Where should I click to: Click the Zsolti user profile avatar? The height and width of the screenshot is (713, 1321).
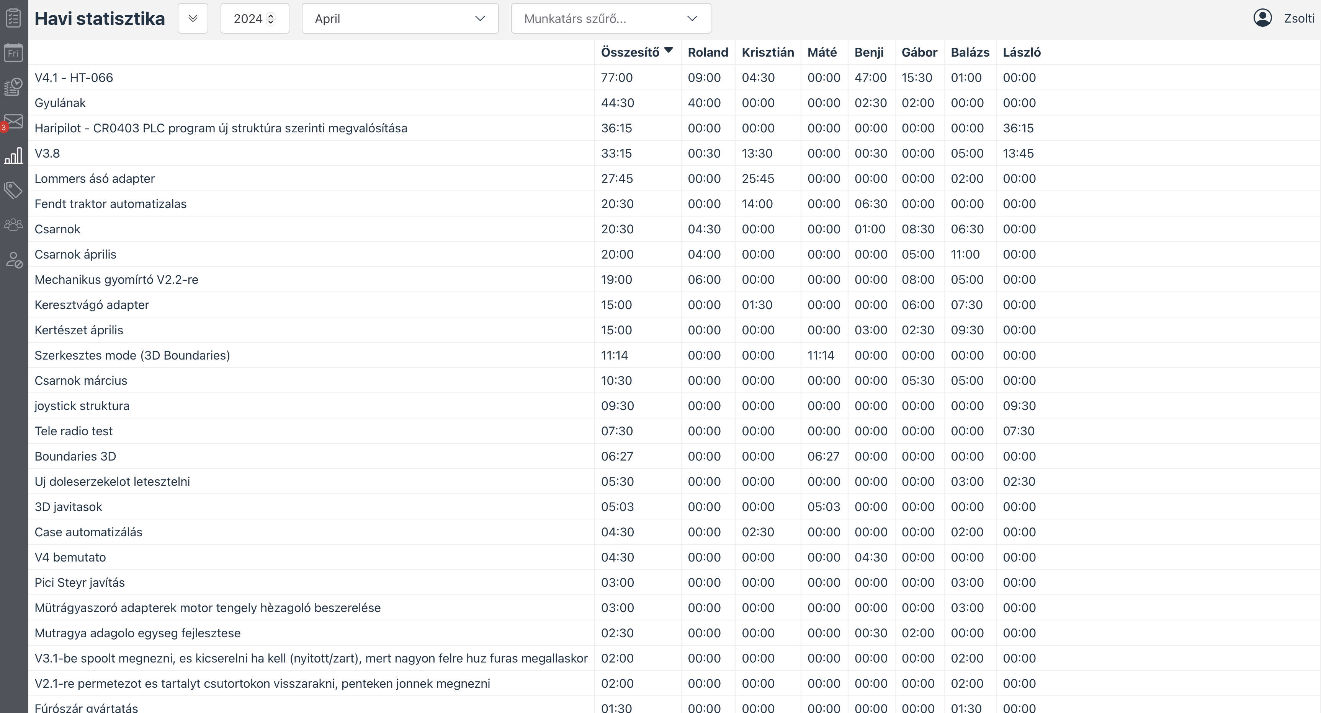click(1262, 18)
